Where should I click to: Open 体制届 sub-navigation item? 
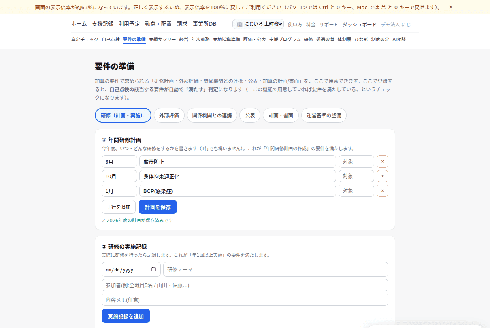(x=344, y=40)
